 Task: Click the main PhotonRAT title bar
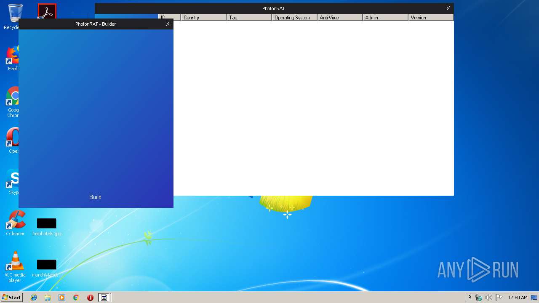[x=274, y=8]
